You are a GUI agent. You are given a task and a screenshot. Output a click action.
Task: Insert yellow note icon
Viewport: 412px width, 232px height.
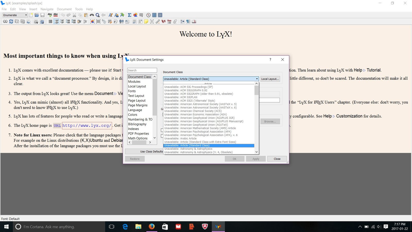tap(146, 21)
